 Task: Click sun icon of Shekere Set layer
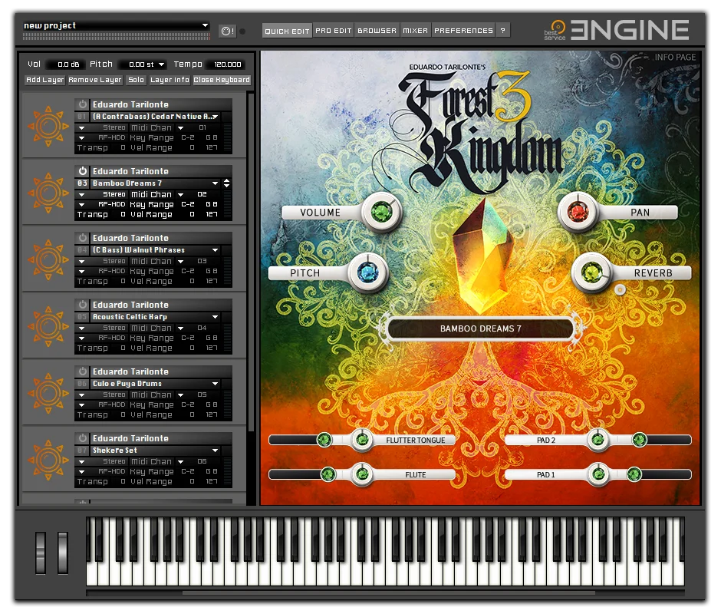pos(48,460)
